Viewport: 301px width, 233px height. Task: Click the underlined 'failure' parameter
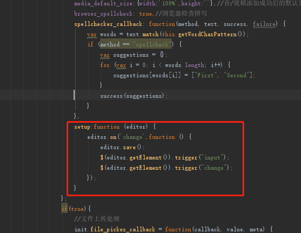tap(264, 24)
